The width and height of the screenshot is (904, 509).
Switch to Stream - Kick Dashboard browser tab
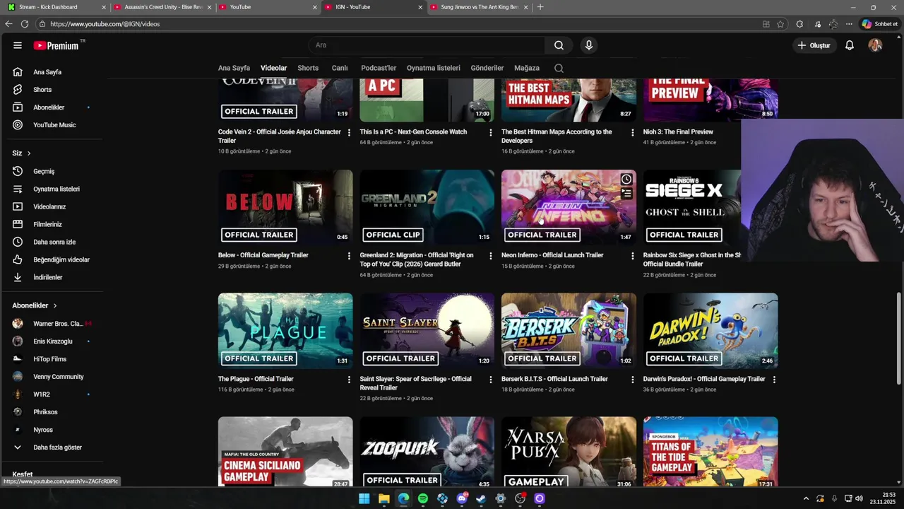55,7
